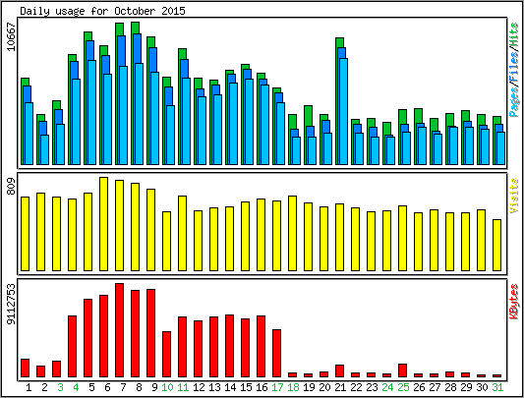
Task: Click day label 2 on the axis
Action: [x=44, y=387]
